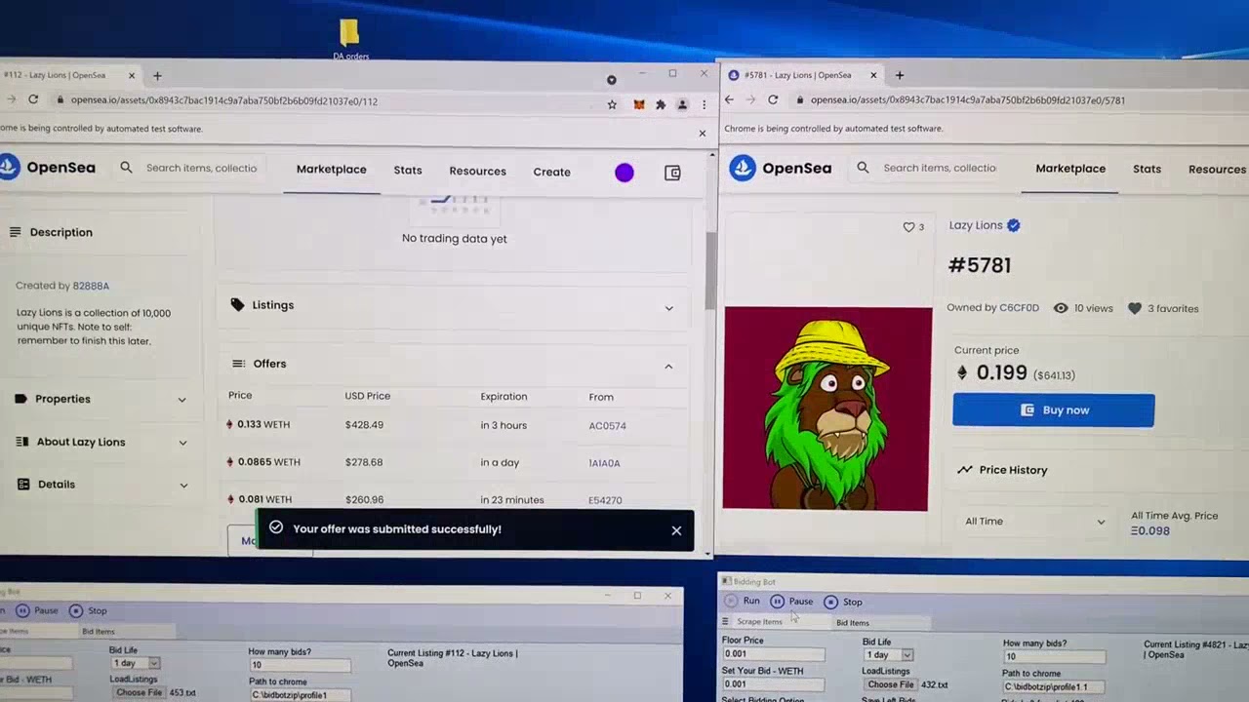The image size is (1249, 702).
Task: Go back in the #5781 Chrome window
Action: [729, 99]
